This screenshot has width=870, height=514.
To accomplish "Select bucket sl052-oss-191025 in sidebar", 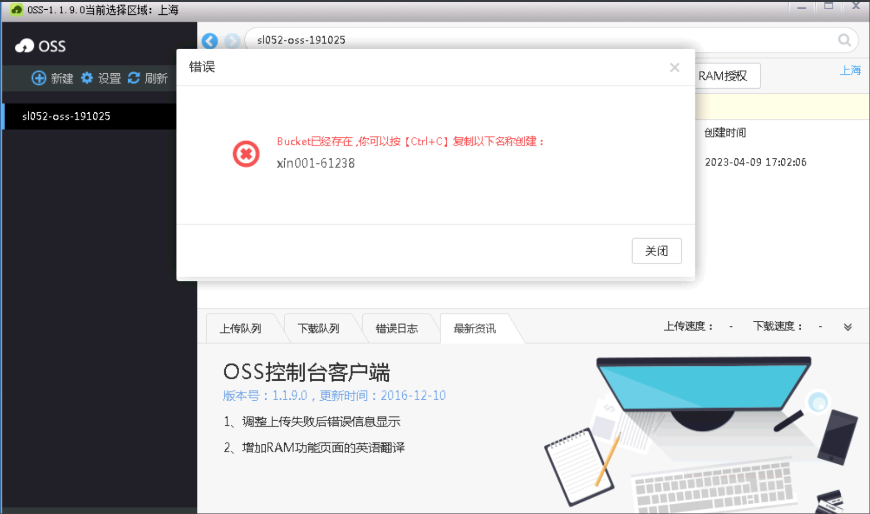I will point(90,116).
